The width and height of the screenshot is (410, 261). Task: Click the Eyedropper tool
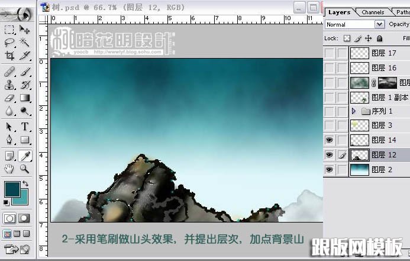[25, 155]
